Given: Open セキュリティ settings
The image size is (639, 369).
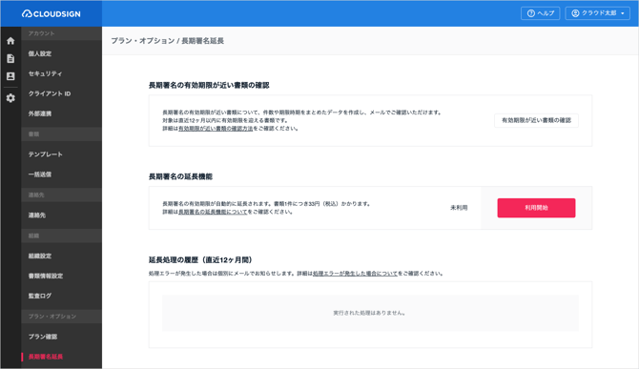Looking at the screenshot, I should 45,73.
